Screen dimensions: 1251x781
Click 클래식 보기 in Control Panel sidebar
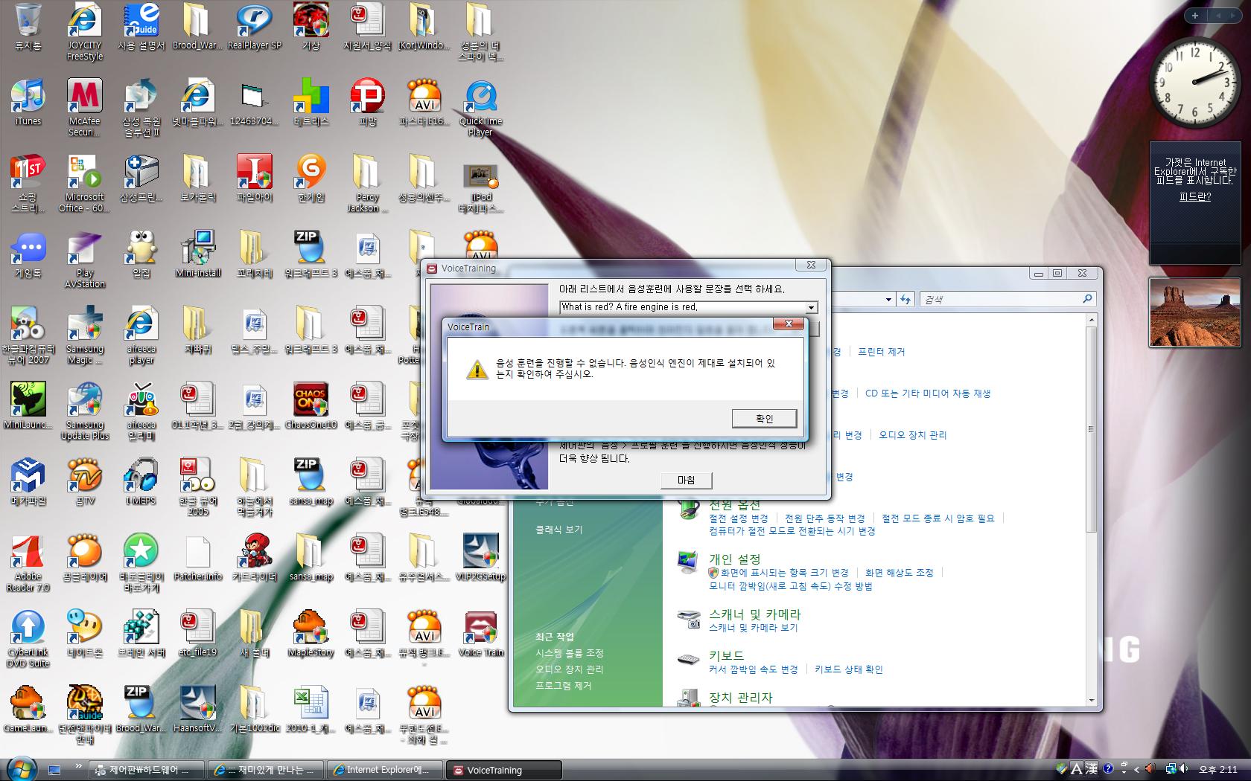559,530
